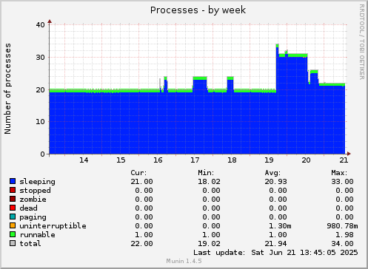Click the 'Number of processes' axis label
The height and width of the screenshot is (269, 368).
[x=7, y=89]
